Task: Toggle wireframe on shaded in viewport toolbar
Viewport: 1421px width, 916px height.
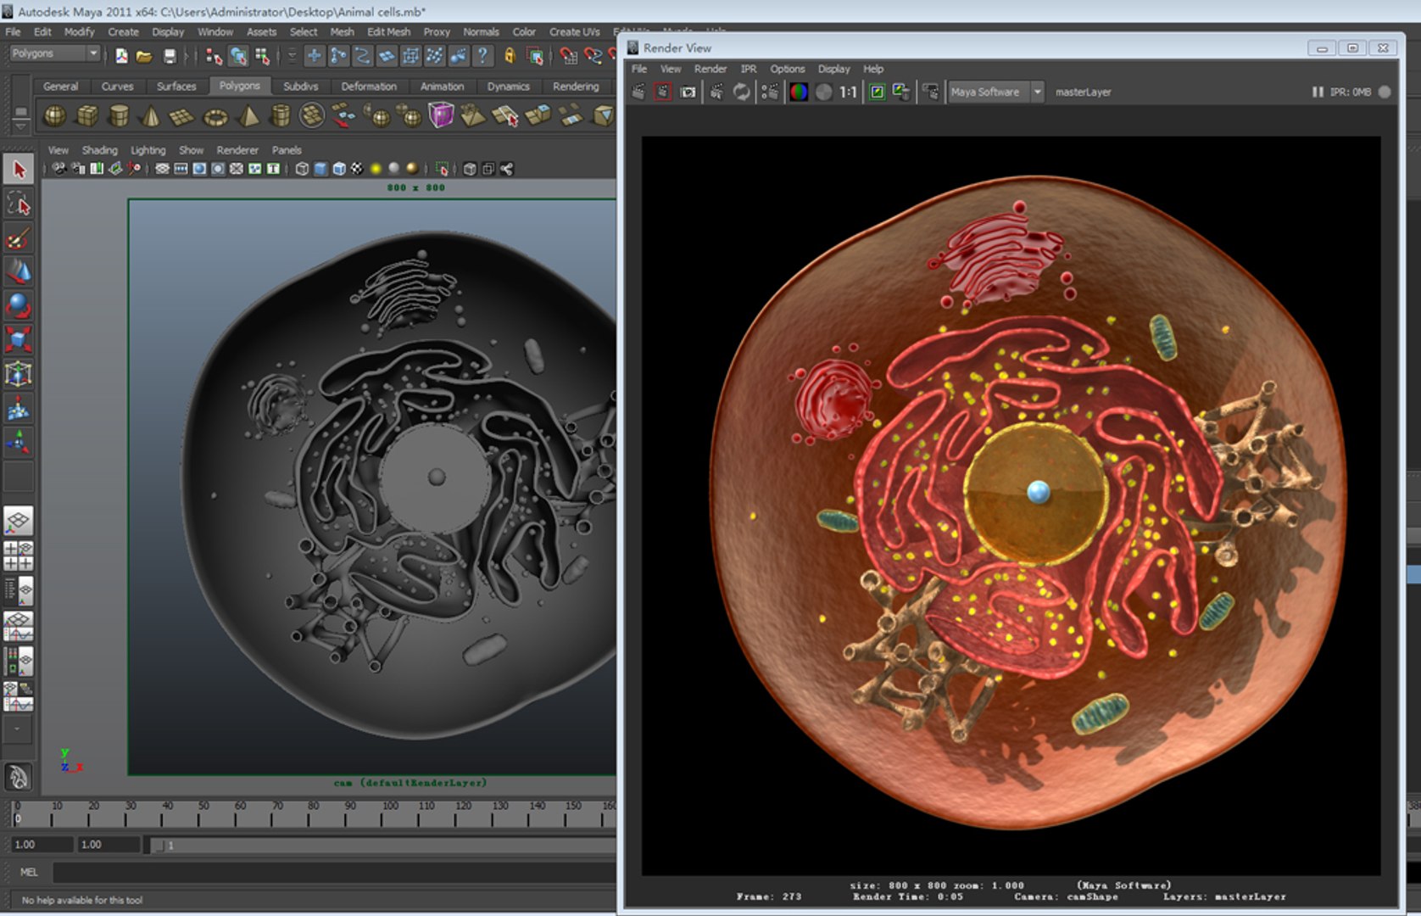Action: [338, 169]
